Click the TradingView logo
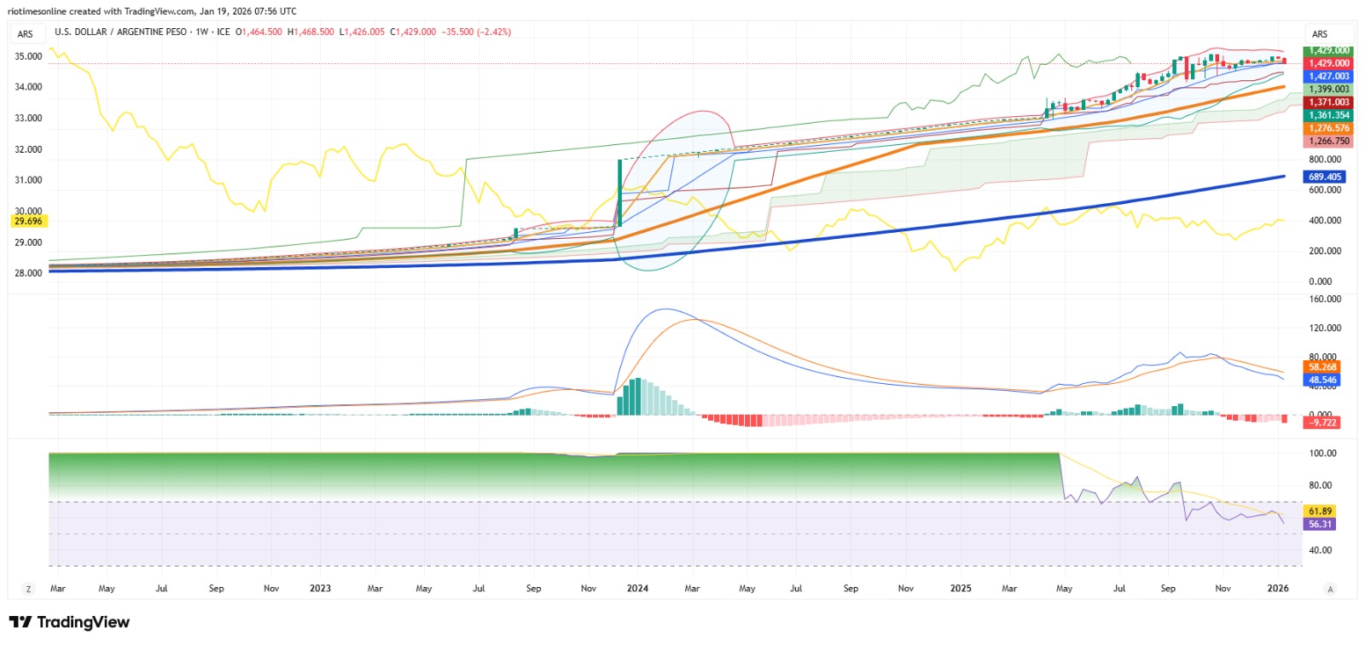Image resolution: width=1365 pixels, height=645 pixels. pos(69,622)
